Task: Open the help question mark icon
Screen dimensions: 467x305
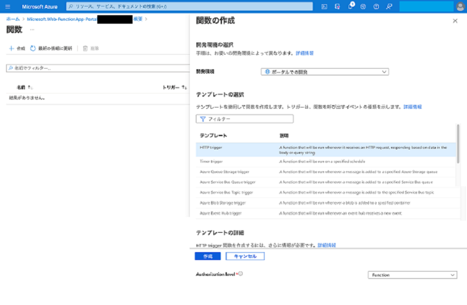Action: pos(377,7)
